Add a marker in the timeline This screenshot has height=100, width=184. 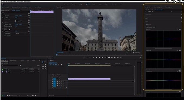click(x=59, y=65)
